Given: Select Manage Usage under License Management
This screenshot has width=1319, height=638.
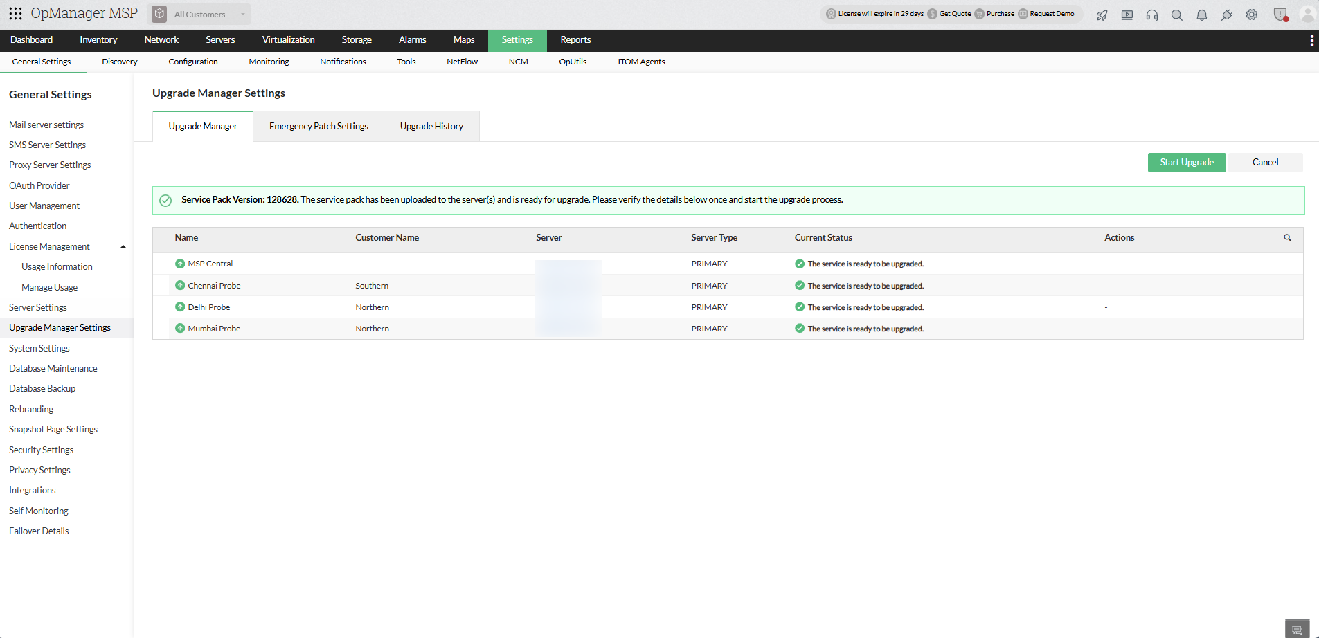Looking at the screenshot, I should (49, 288).
